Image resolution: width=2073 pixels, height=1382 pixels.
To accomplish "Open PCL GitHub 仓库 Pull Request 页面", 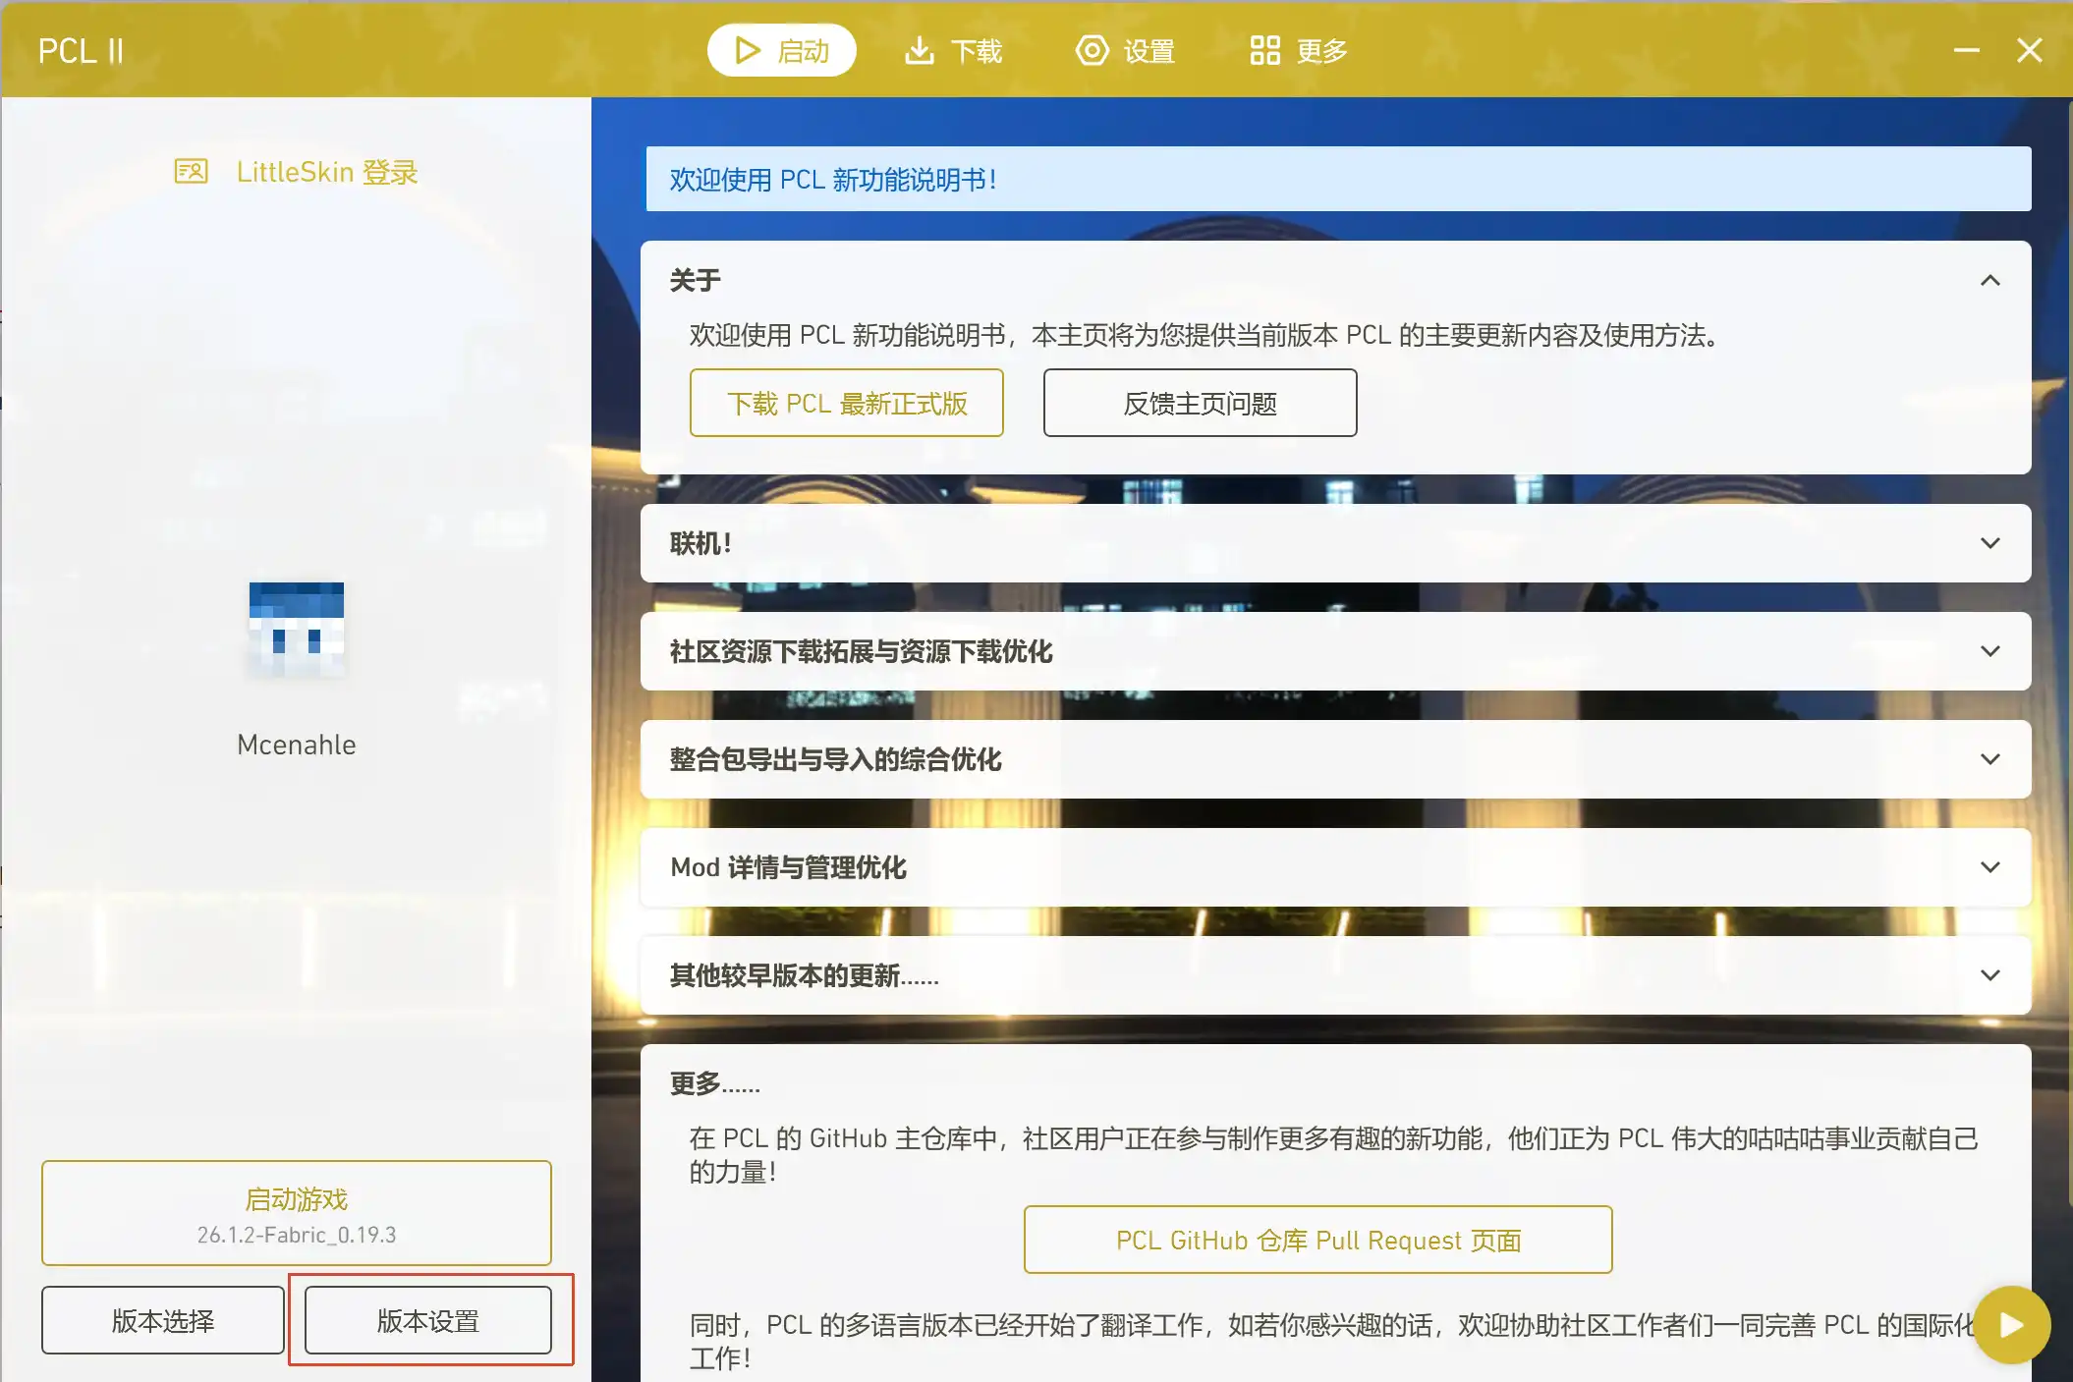I will coord(1318,1240).
